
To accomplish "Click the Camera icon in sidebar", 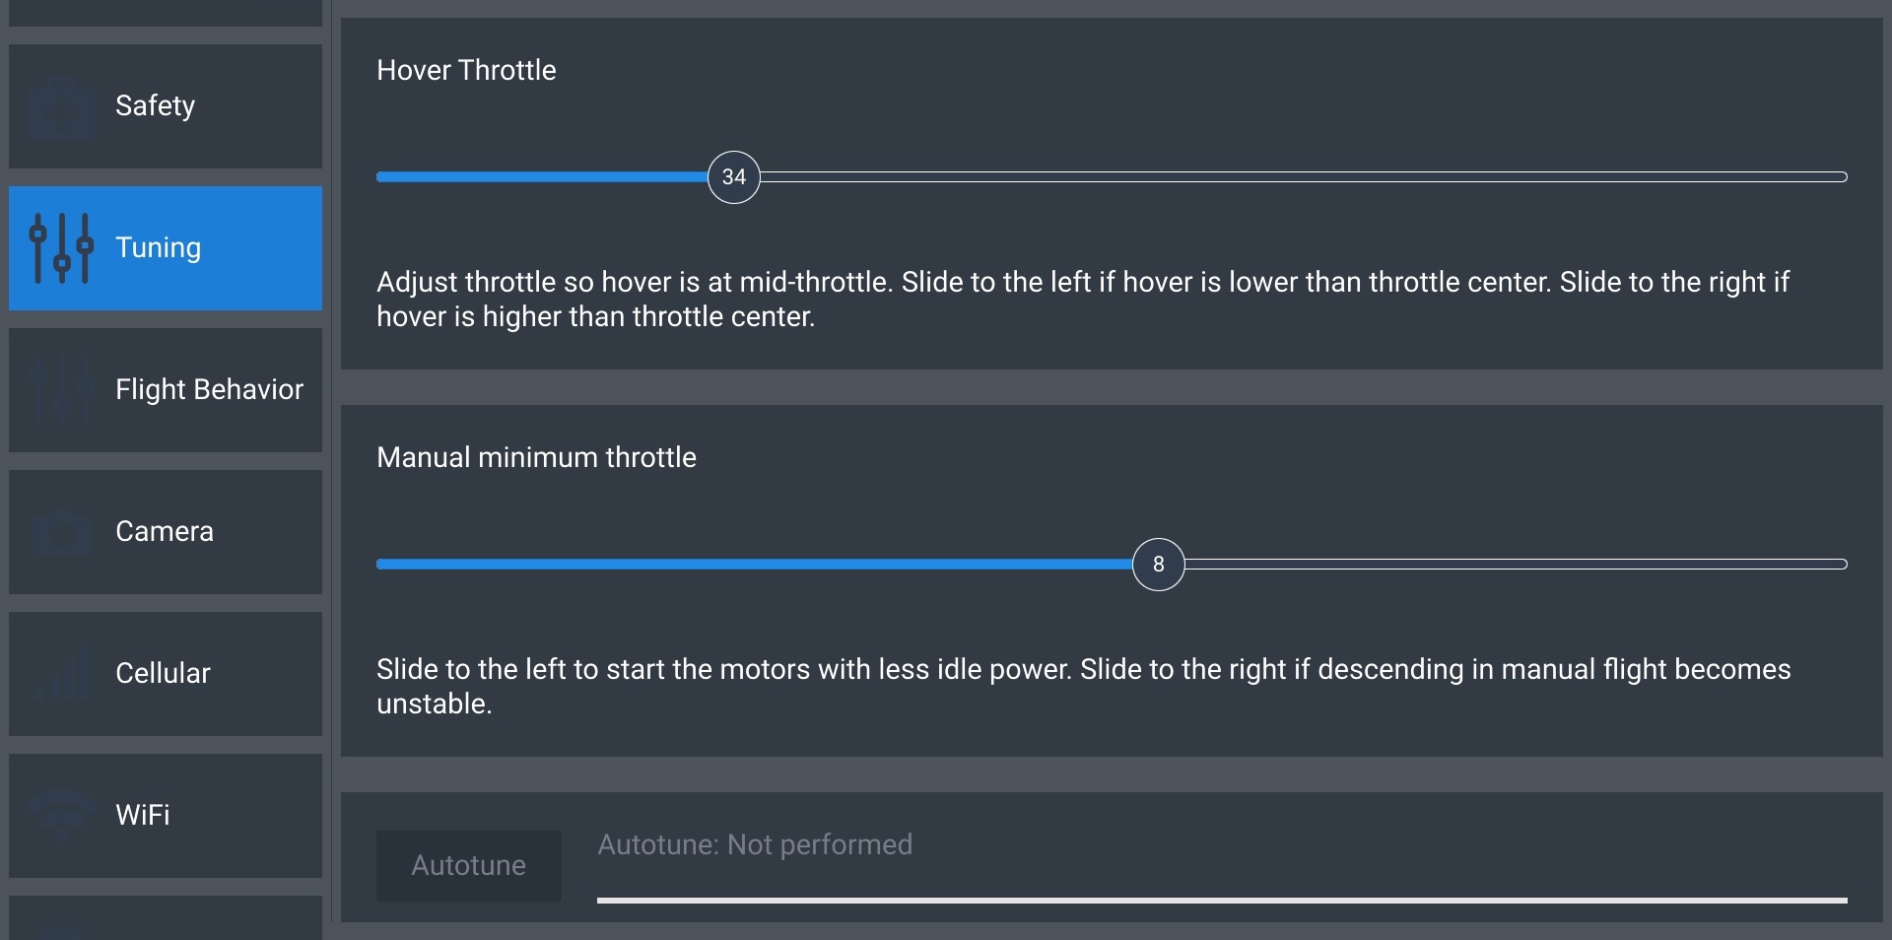I will [x=61, y=532].
